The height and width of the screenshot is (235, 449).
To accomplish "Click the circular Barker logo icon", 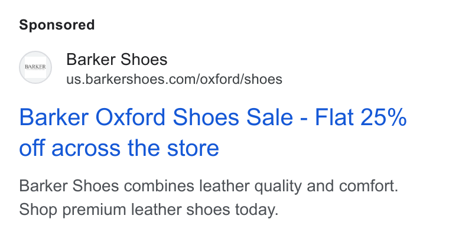I will (35, 67).
